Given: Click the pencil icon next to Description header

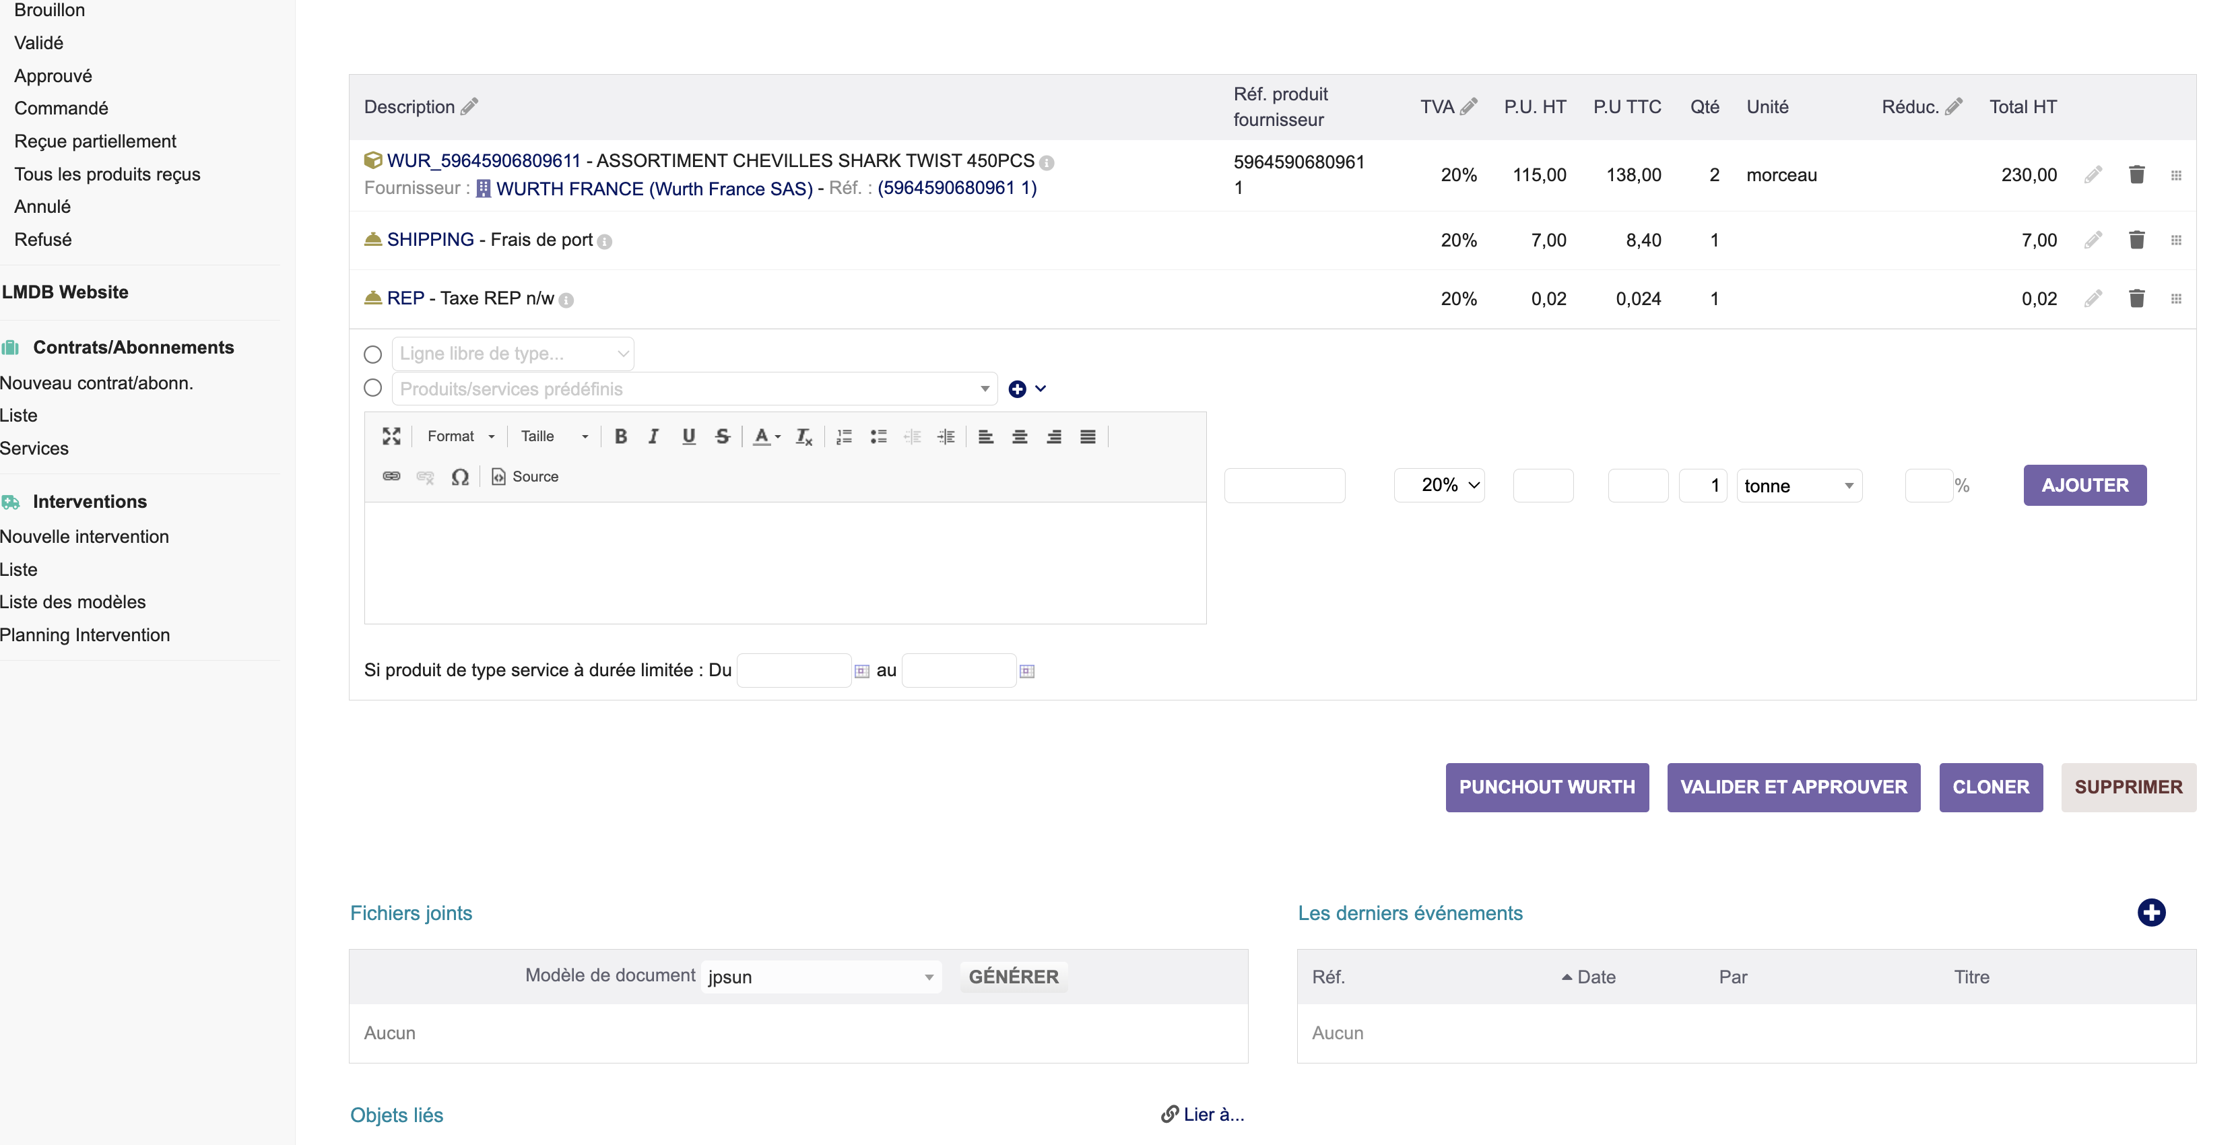Looking at the screenshot, I should coord(469,107).
